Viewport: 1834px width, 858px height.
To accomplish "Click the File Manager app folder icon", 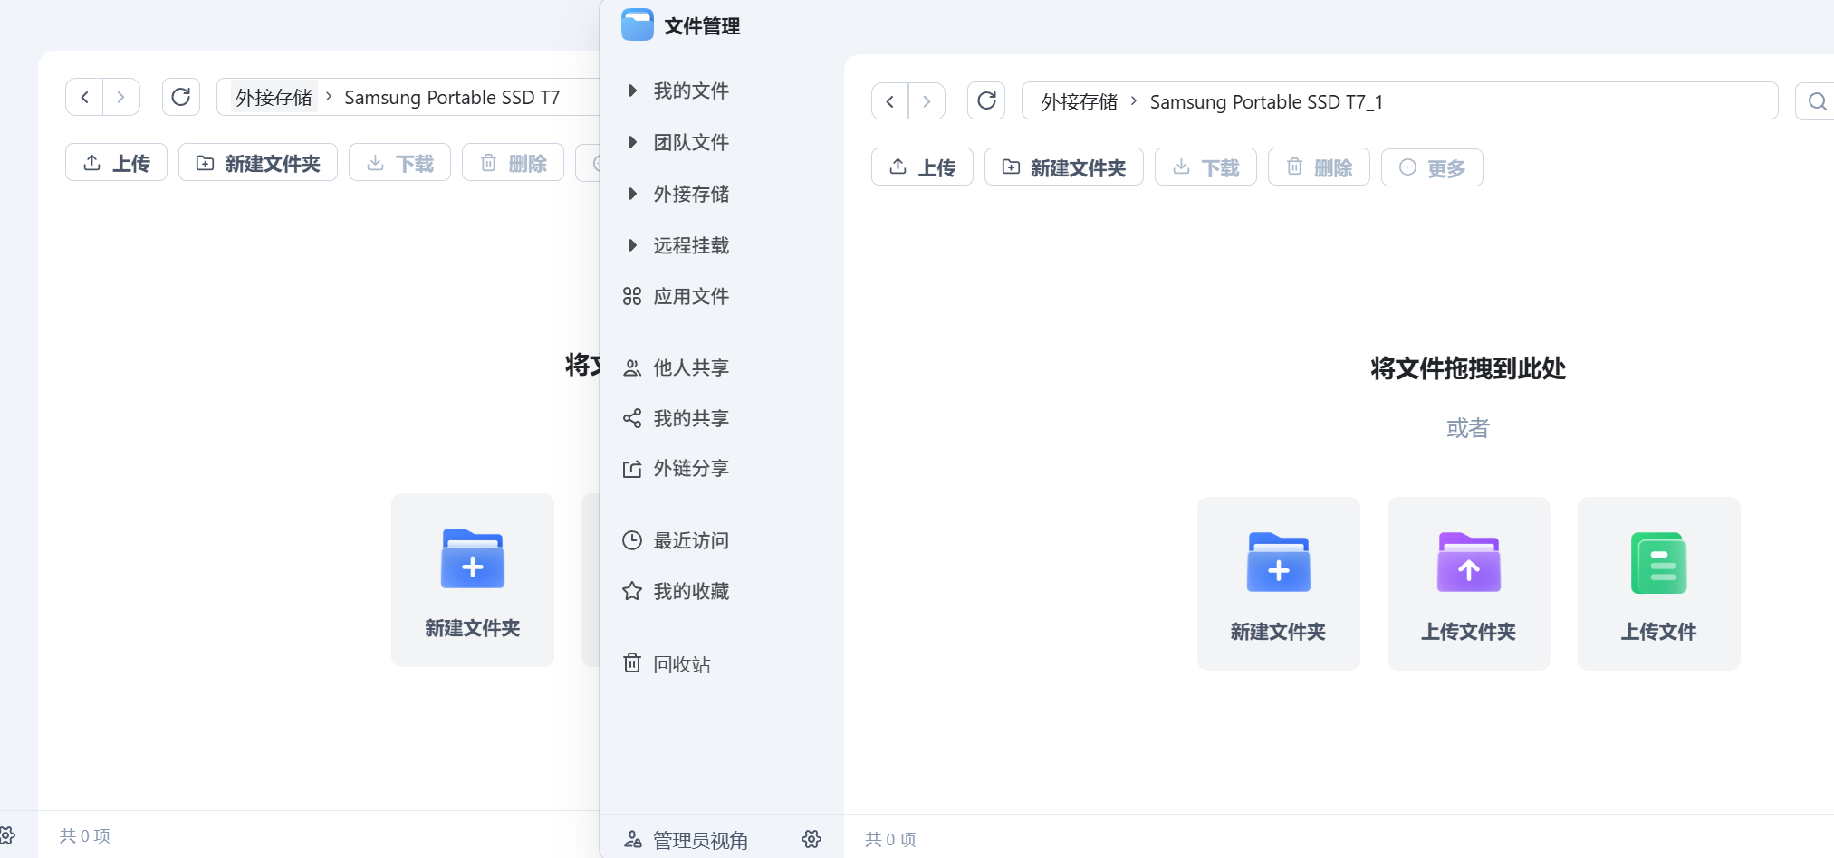I will coord(637,25).
